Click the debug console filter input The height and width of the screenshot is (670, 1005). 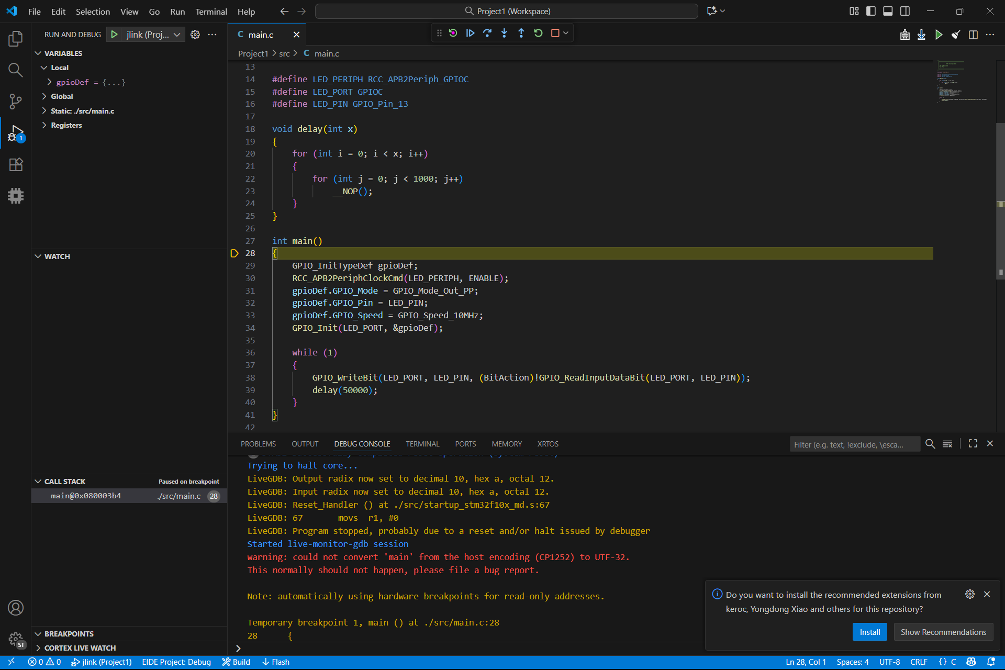pyautogui.click(x=854, y=444)
